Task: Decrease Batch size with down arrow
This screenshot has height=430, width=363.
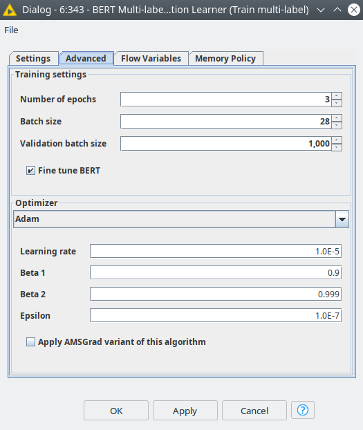Action: [x=337, y=125]
